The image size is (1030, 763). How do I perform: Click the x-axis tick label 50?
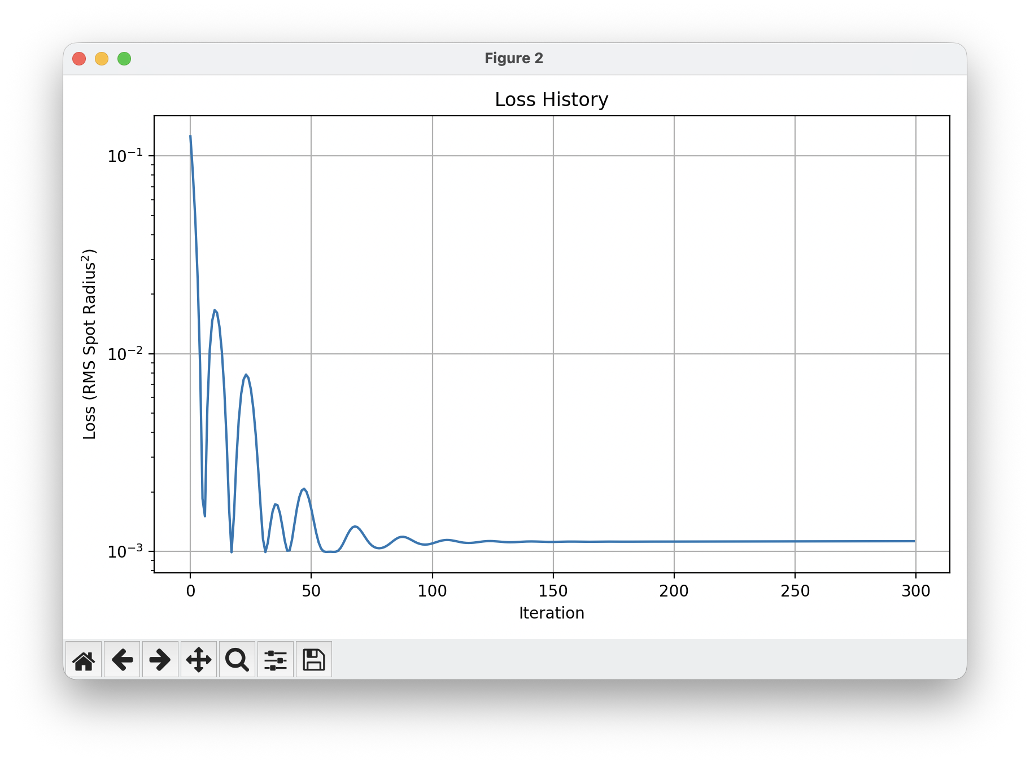(311, 591)
